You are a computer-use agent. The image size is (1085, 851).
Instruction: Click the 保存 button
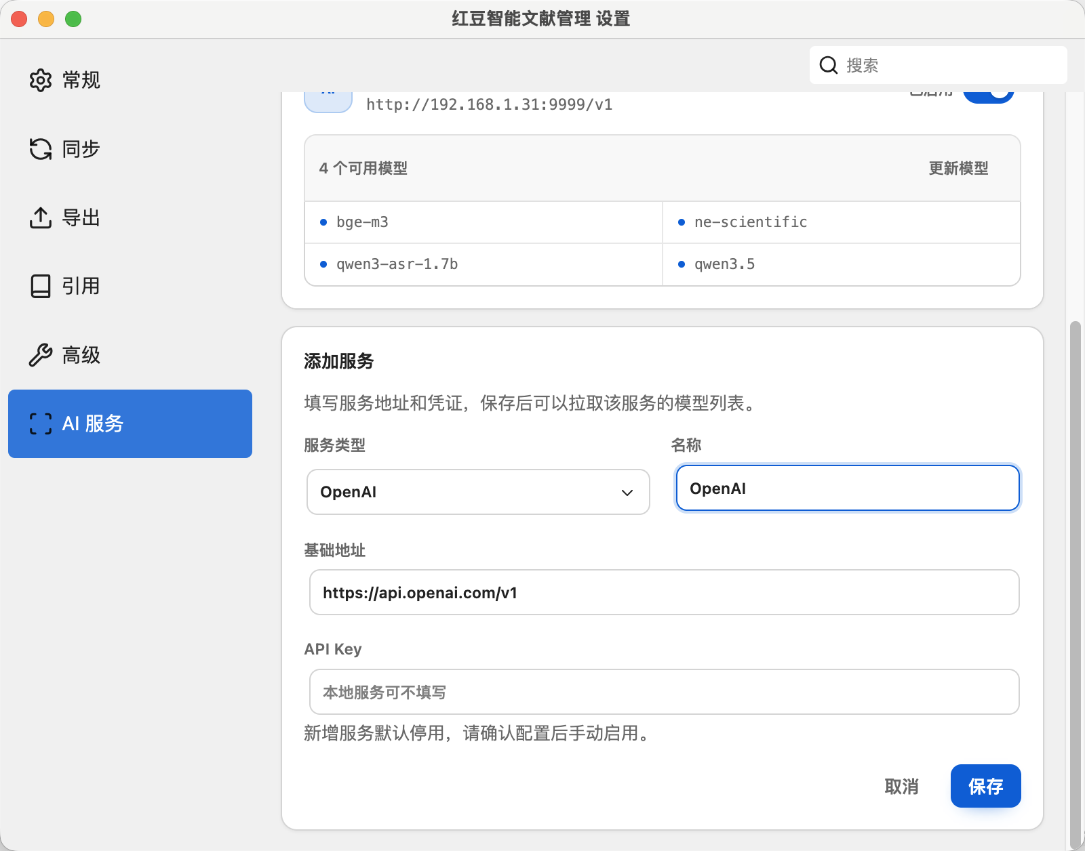[x=985, y=786]
